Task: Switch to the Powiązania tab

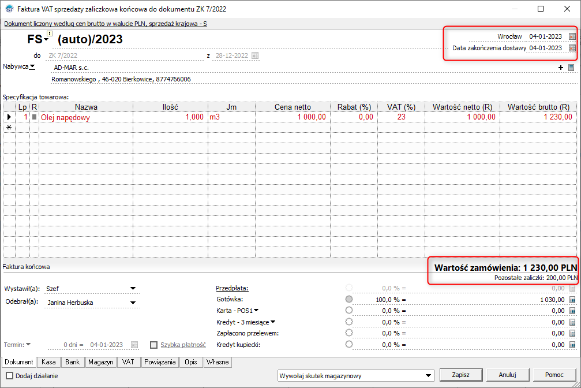Action: pos(160,362)
